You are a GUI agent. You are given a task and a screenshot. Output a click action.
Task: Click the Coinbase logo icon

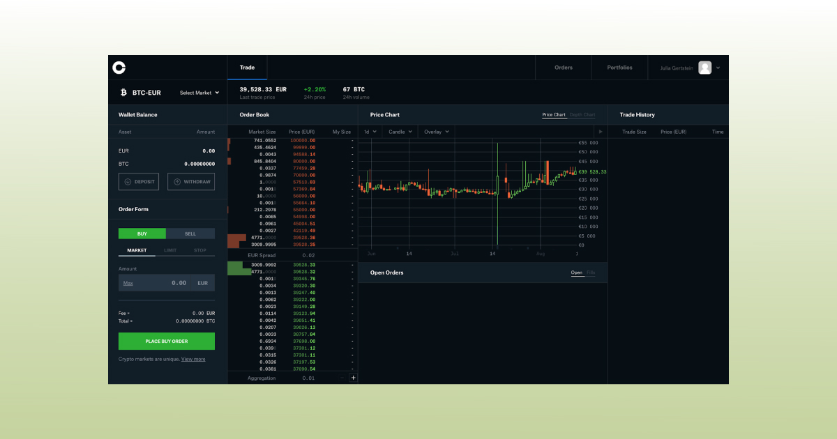pos(119,68)
